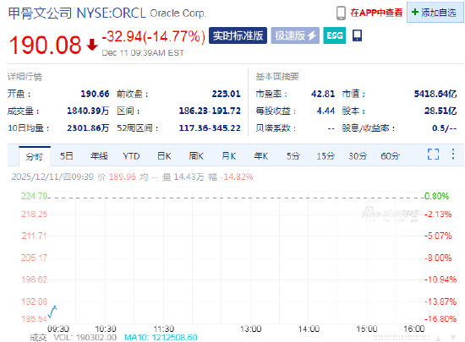Viewport: 465px width, 342px height.
Task: Click the -16.80% percentage axis label
Action: [440, 319]
